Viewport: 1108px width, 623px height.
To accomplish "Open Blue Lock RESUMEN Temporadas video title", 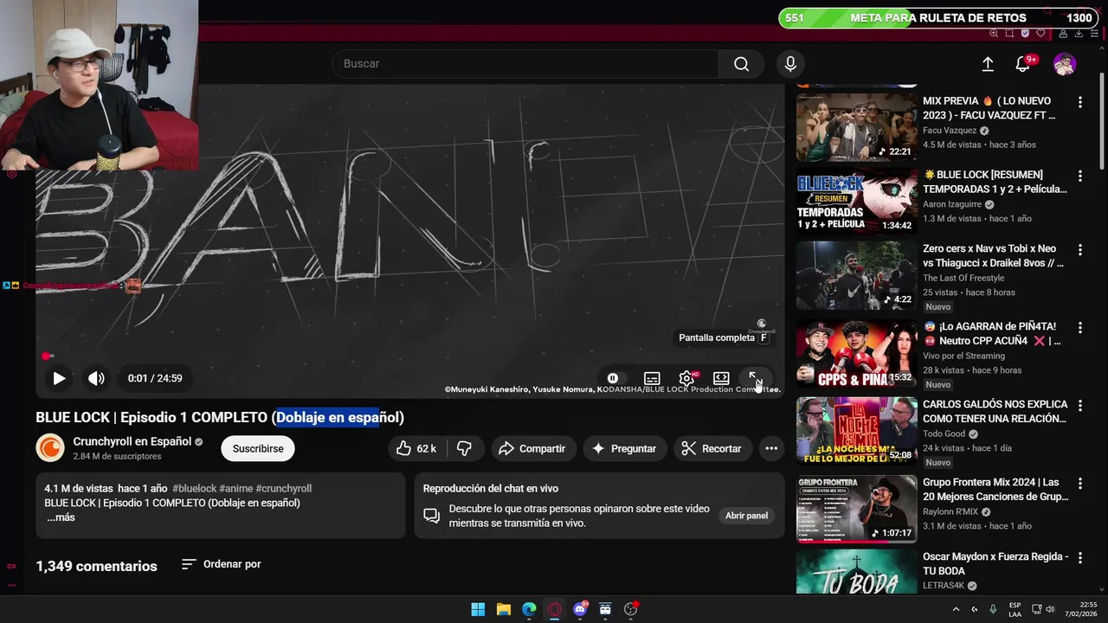I will 995,182.
